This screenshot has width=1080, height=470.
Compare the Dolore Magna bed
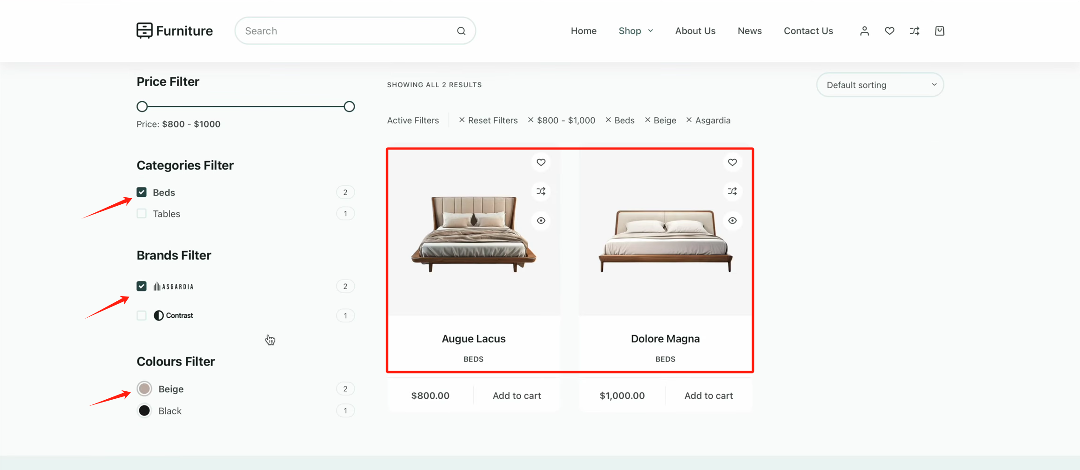pyautogui.click(x=732, y=191)
